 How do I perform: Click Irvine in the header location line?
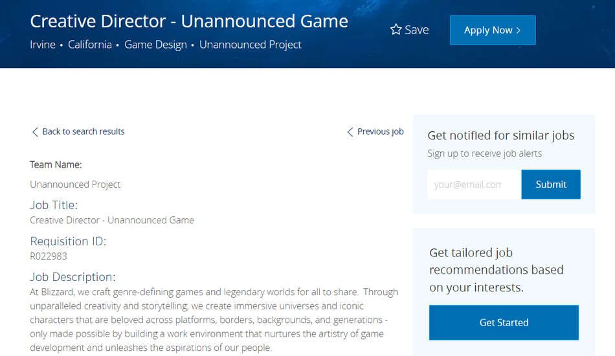coord(43,45)
